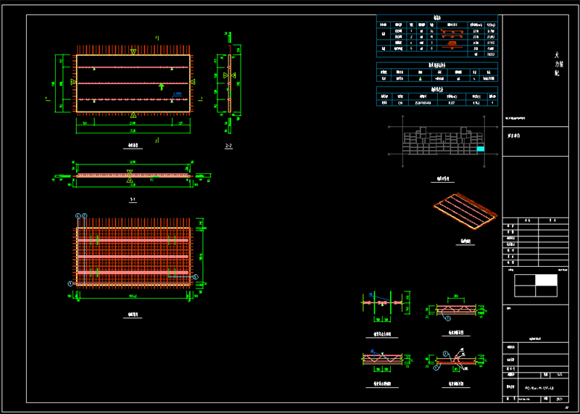Screen dimensions: 580x414
Task: Select the detail with the solid red bar
Action: coord(456,360)
